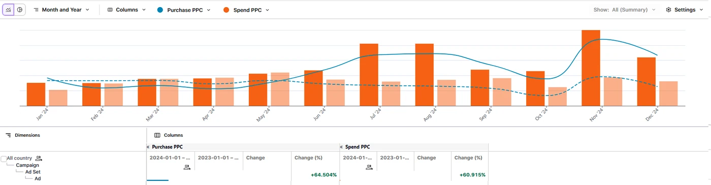Click the Settings gear icon
This screenshot has height=185, width=711.
(x=668, y=10)
